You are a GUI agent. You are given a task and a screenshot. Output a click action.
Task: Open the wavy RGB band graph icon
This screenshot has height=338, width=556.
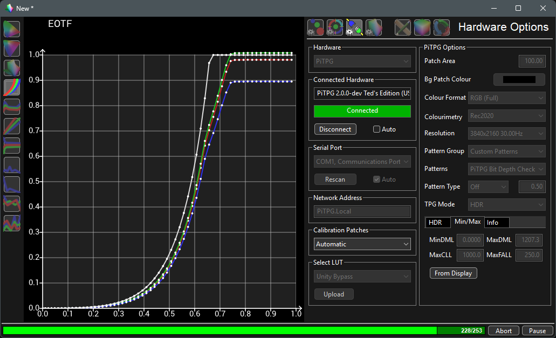click(x=12, y=107)
